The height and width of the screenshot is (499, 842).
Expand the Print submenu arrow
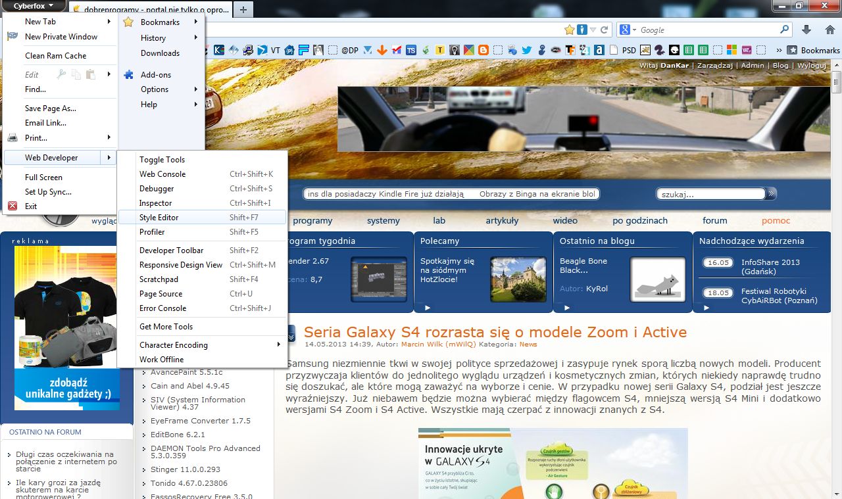point(109,137)
